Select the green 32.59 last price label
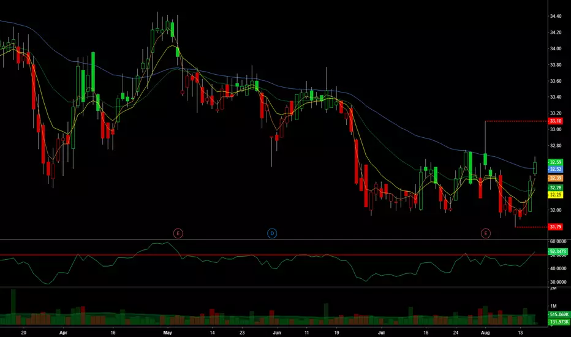The image size is (571, 337). coord(555,162)
